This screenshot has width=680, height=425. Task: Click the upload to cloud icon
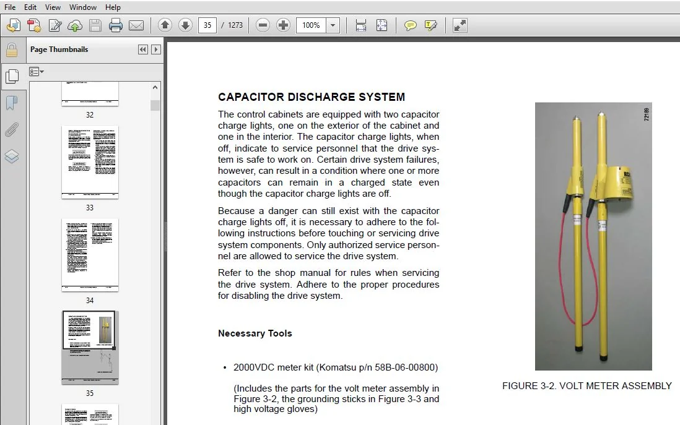click(x=75, y=25)
